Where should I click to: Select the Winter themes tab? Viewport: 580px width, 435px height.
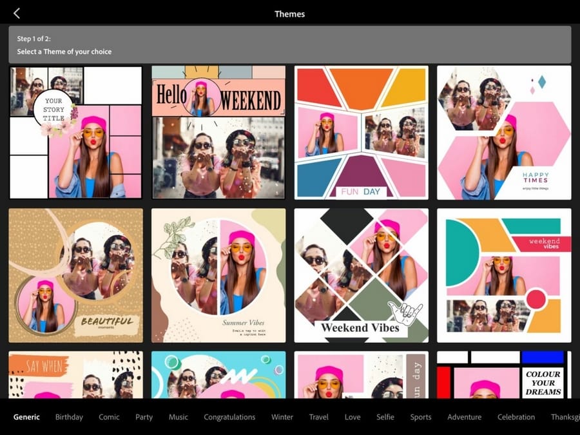(x=282, y=417)
